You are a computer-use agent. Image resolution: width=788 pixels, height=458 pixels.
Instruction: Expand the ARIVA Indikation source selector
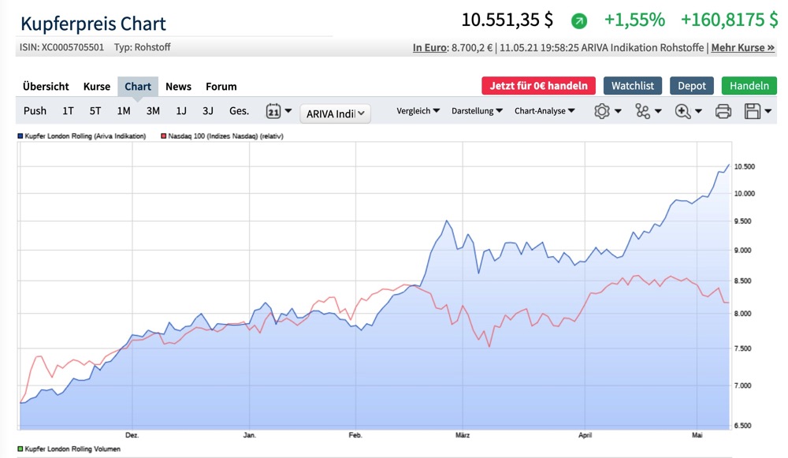(x=334, y=113)
